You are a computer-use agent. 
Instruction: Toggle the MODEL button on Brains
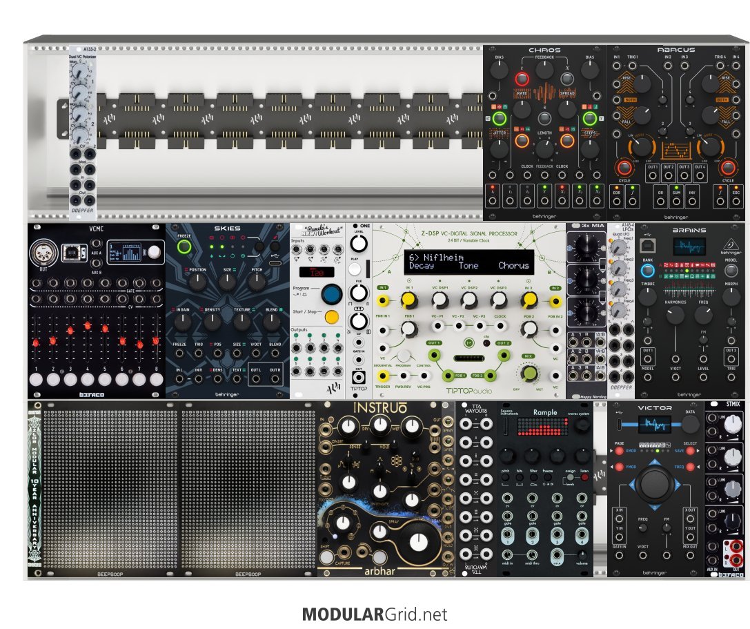[x=731, y=271]
